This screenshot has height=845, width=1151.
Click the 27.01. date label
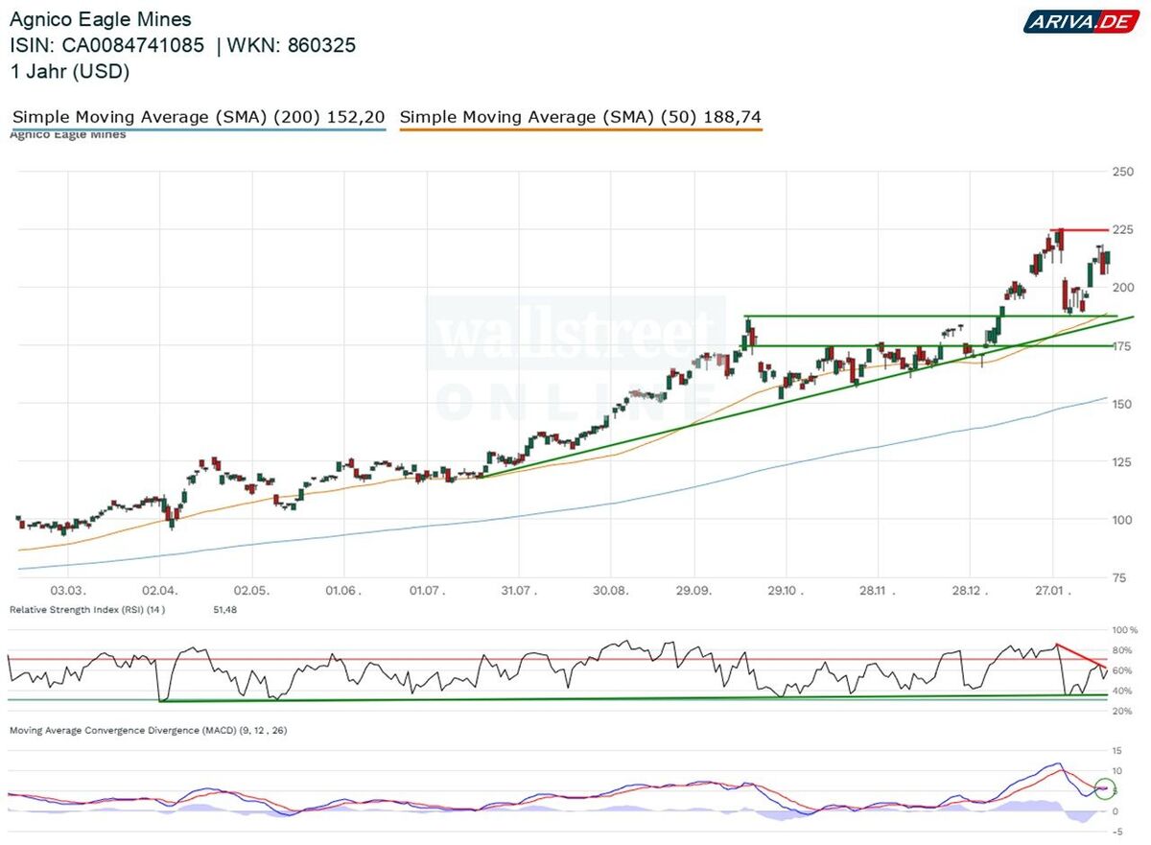[x=1052, y=591]
